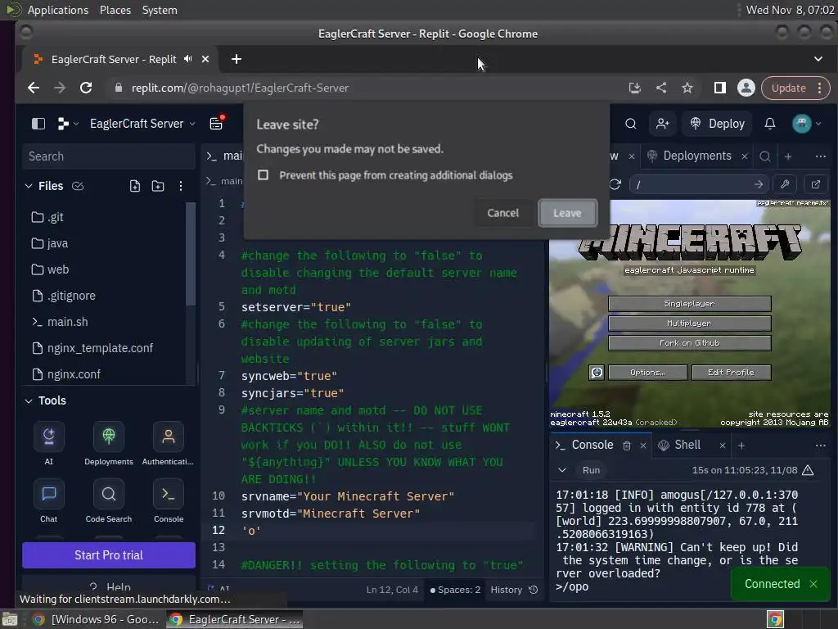This screenshot has height=629, width=838.
Task: Check 'Prevent this page from creating additional dialogs'
Action: pyautogui.click(x=263, y=175)
